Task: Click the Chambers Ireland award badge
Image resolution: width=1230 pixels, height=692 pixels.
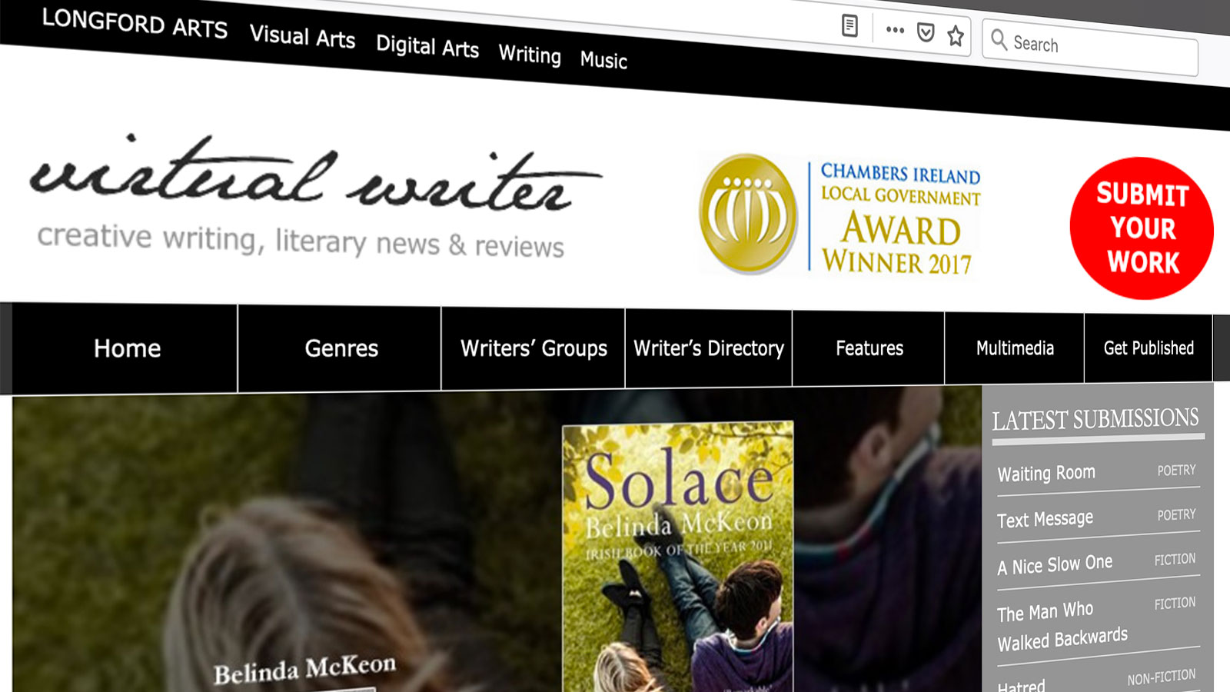Action: (839, 215)
